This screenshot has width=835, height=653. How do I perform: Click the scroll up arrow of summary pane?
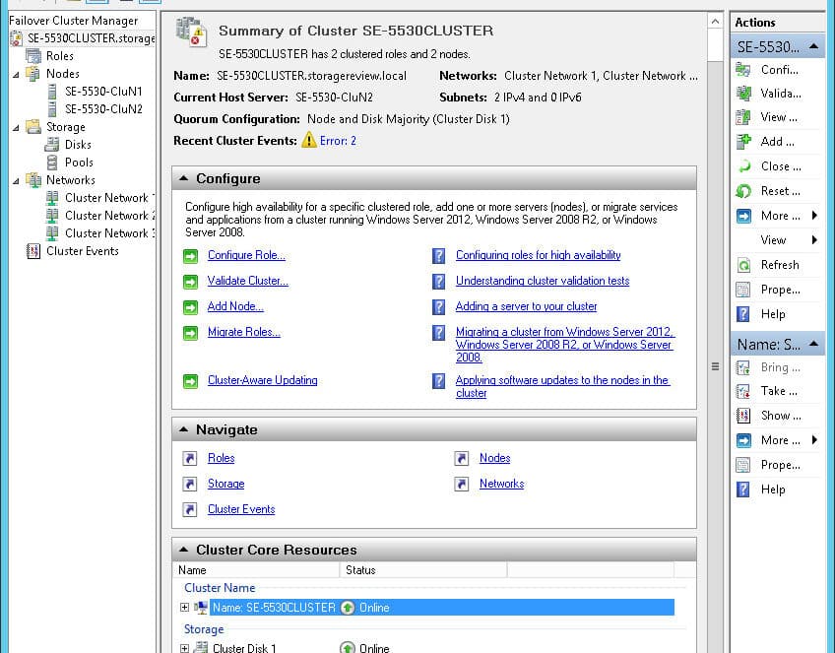(x=715, y=22)
